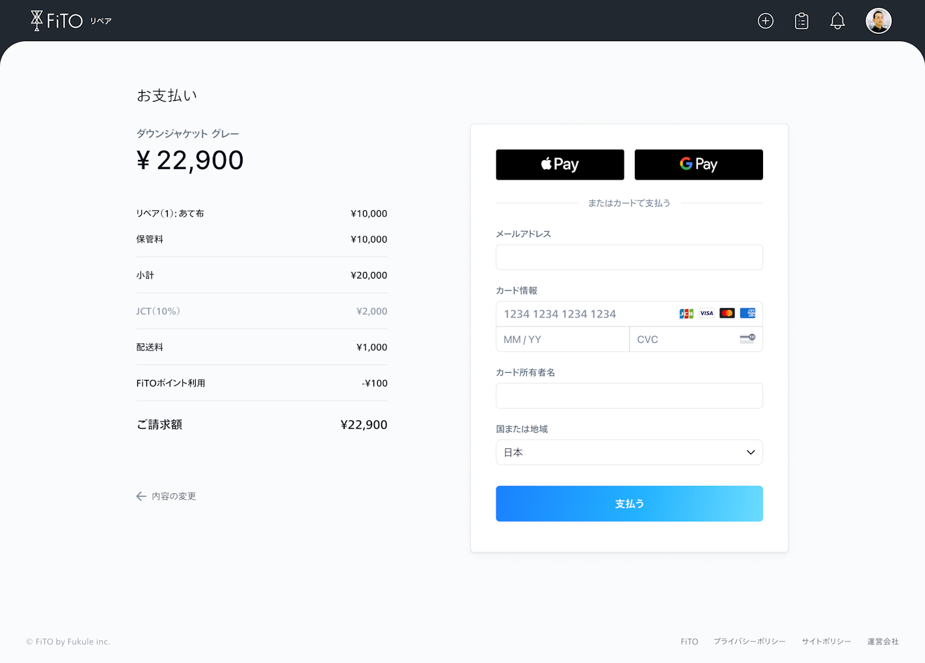Screen dimensions: 925x663
Task: Click the またはカードで支払う divider text
Action: (x=629, y=203)
